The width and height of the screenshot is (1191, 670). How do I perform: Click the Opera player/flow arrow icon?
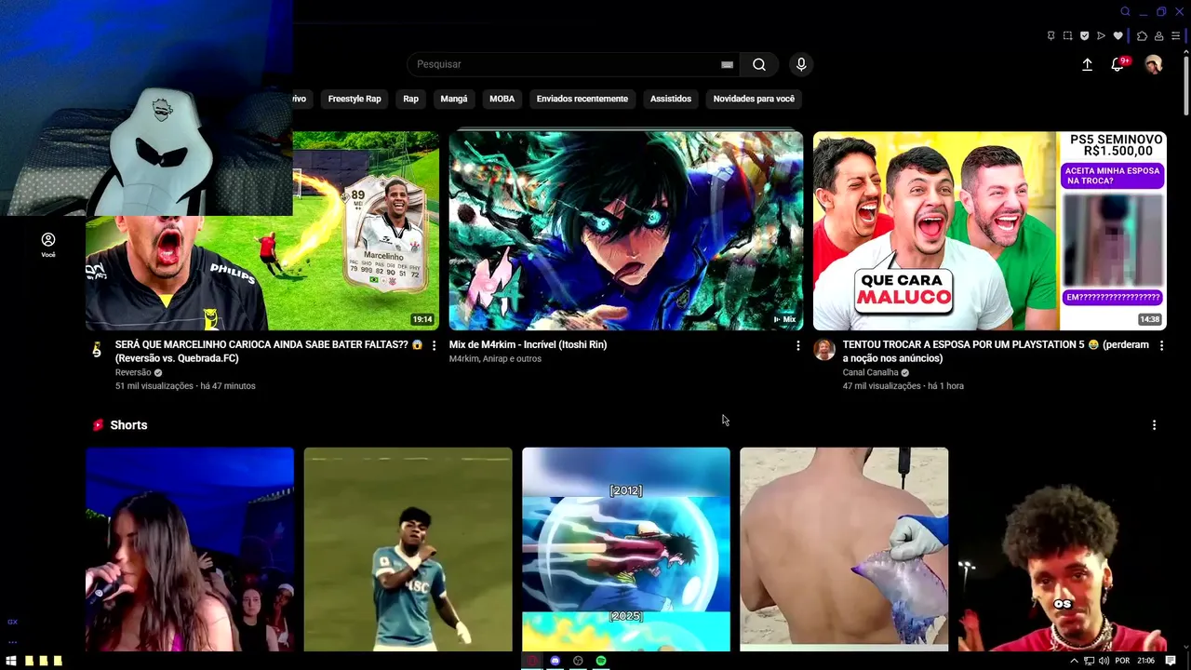(x=1101, y=36)
